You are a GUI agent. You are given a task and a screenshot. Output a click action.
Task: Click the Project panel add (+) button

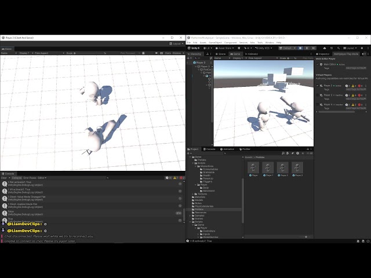pyautogui.click(x=190, y=153)
